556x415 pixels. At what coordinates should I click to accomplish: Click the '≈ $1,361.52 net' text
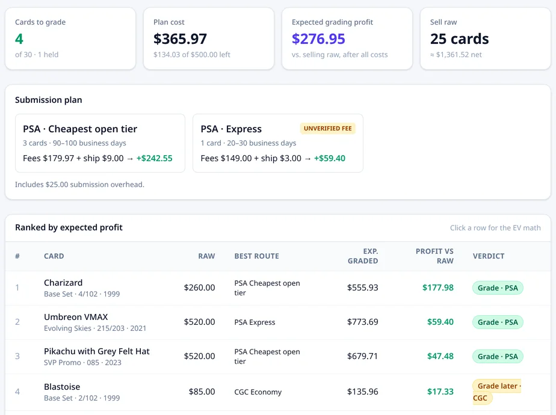(456, 55)
